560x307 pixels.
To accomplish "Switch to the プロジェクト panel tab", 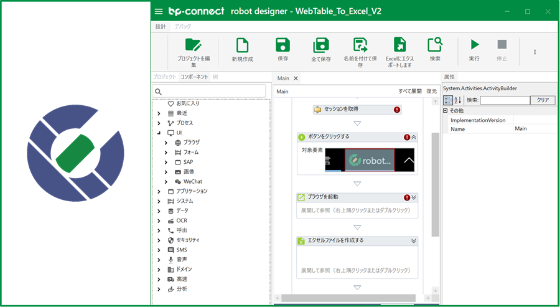I will (x=165, y=77).
